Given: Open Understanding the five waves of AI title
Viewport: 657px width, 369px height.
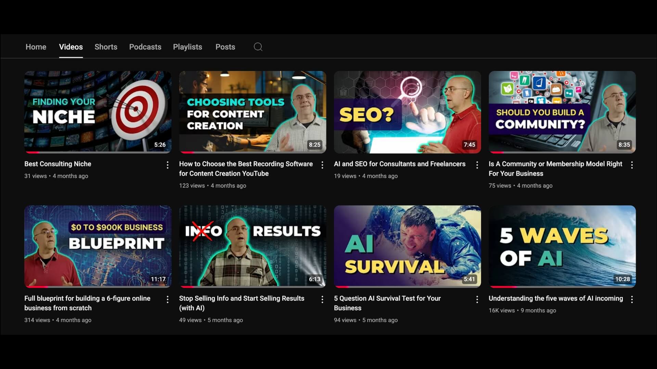Looking at the screenshot, I should click(556, 298).
